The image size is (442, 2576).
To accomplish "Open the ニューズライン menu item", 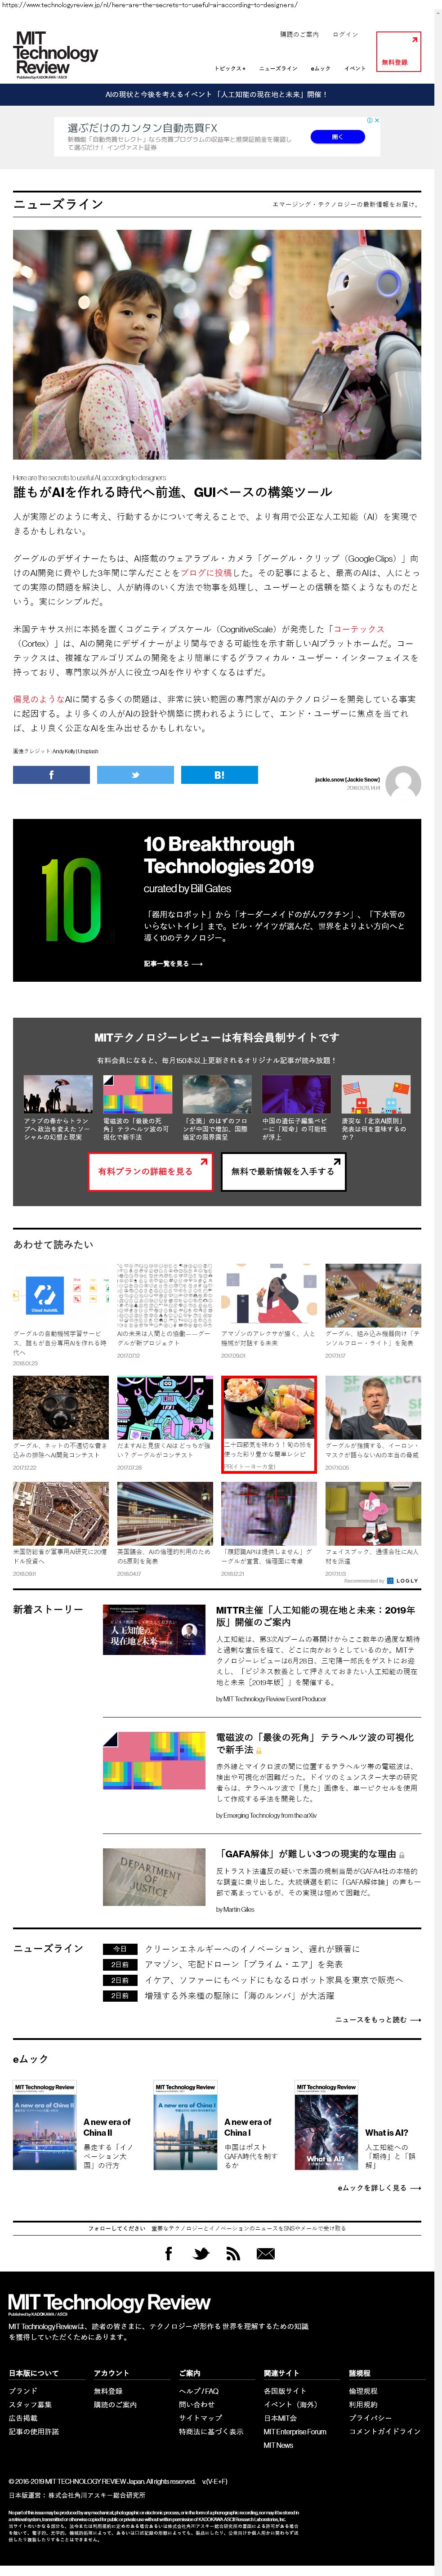I will point(278,68).
